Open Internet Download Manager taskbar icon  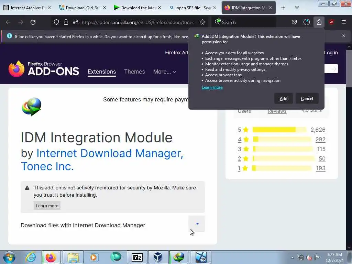click(179, 257)
